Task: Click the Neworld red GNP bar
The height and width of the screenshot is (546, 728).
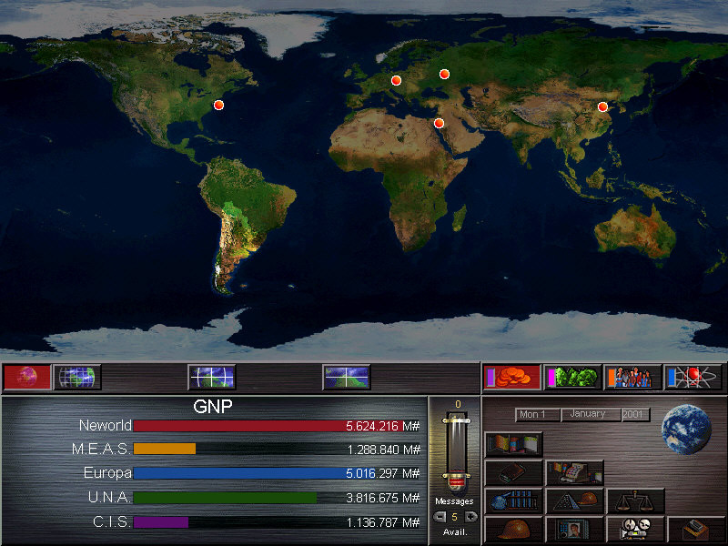Action: 268,426
